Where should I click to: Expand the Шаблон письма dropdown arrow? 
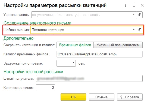(x=134, y=30)
